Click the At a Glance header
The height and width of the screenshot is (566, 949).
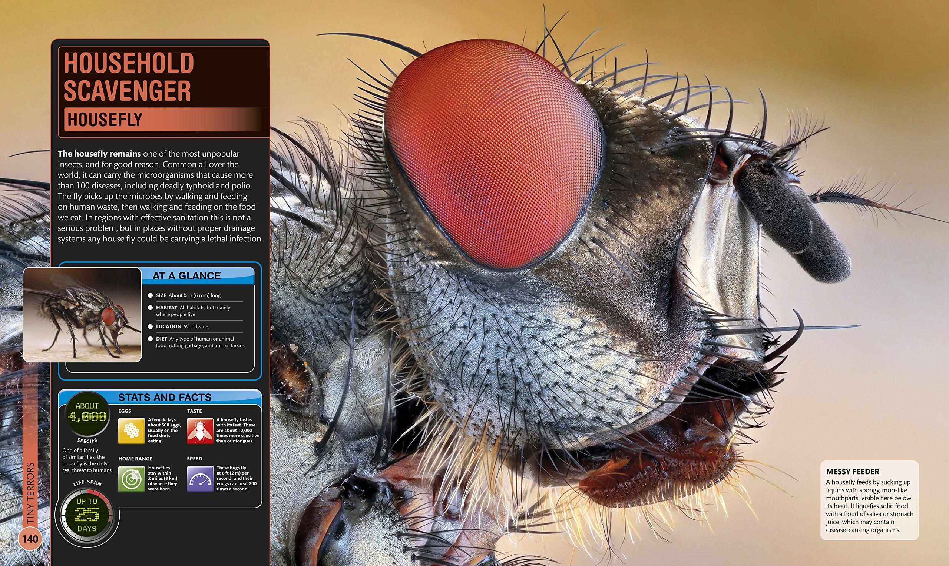coord(187,276)
